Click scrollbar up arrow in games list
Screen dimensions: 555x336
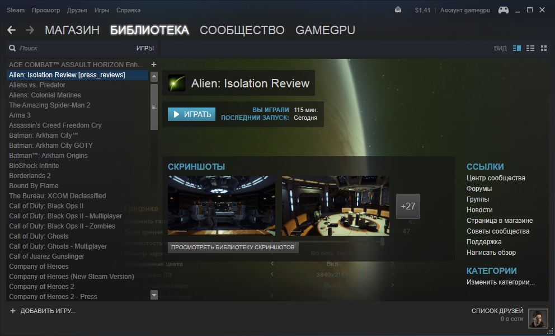[x=154, y=76]
